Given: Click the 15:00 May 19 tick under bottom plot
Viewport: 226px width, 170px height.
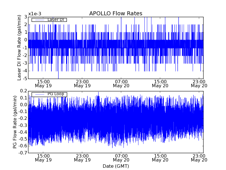Looking at the screenshot, I should (43, 158).
